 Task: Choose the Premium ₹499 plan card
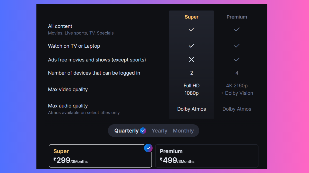[207, 156]
